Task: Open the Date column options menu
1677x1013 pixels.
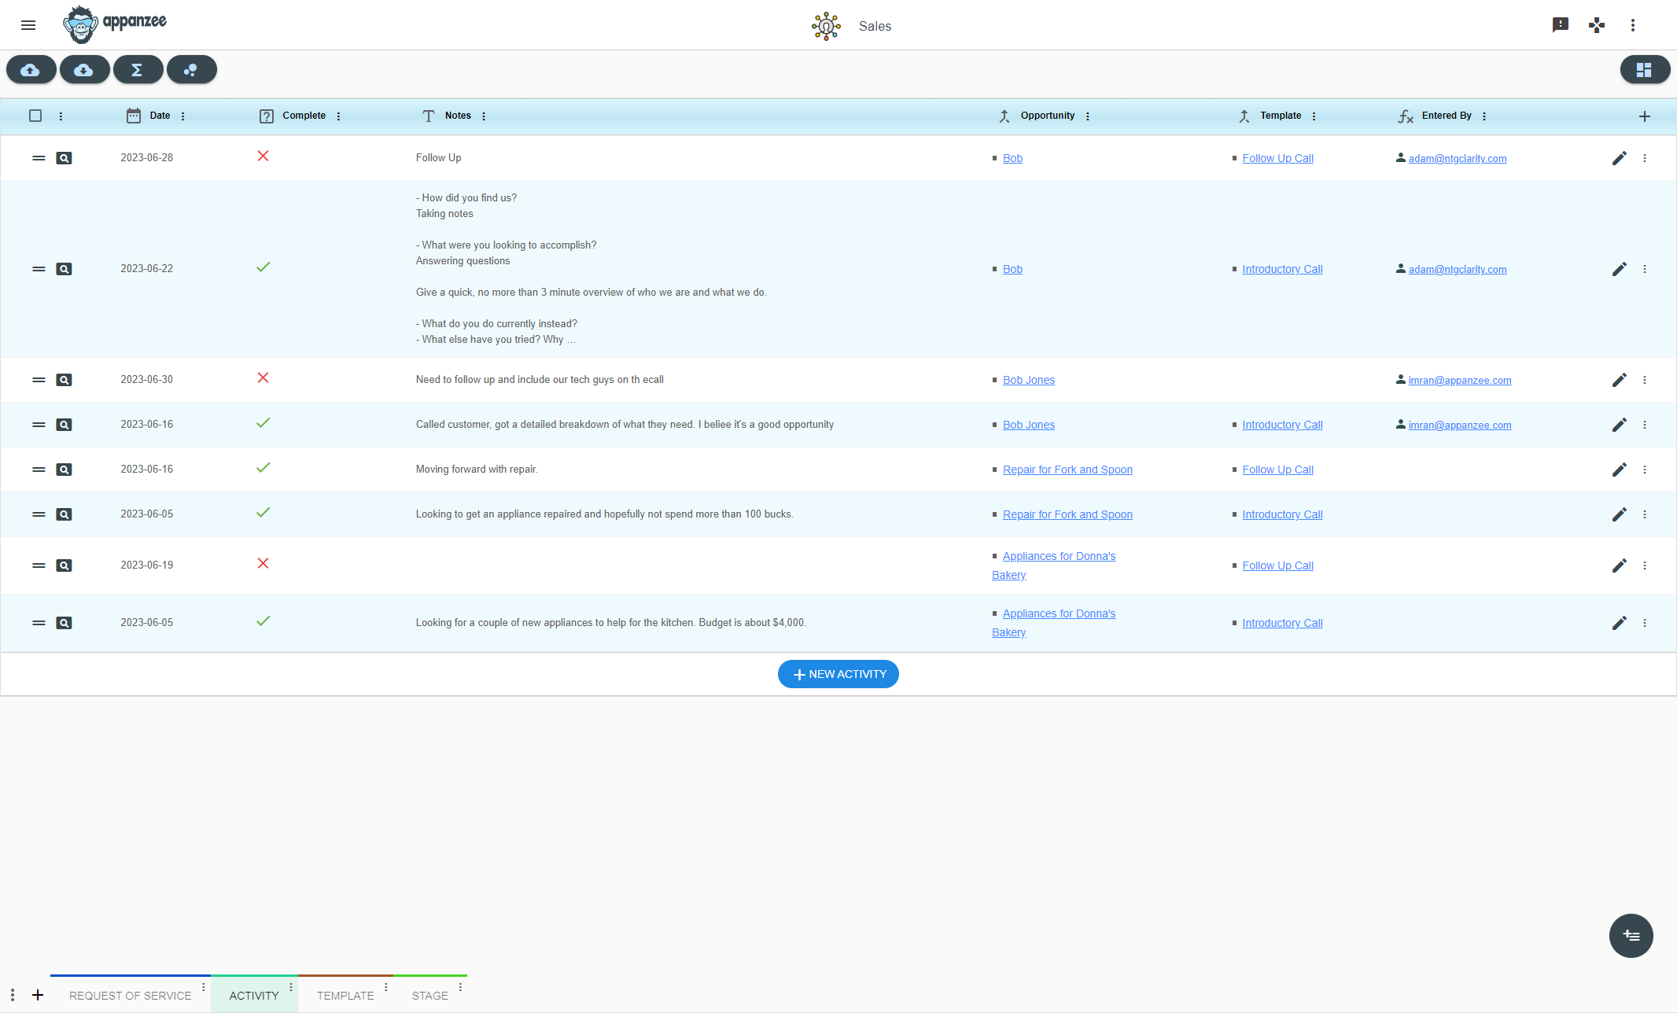Action: (x=183, y=116)
